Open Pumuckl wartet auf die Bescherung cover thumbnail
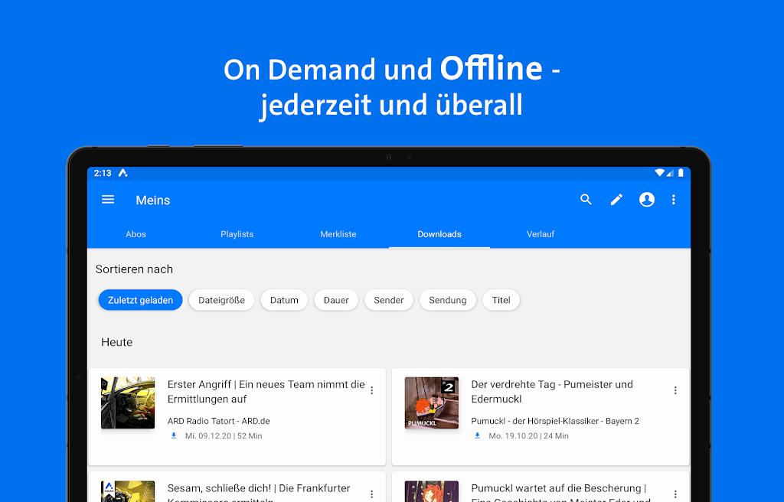The height and width of the screenshot is (502, 784). pyautogui.click(x=432, y=491)
